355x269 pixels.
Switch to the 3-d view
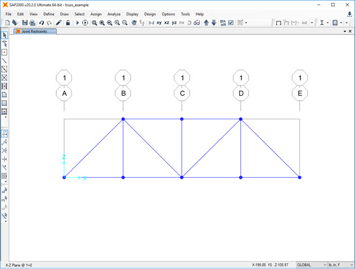151,23
